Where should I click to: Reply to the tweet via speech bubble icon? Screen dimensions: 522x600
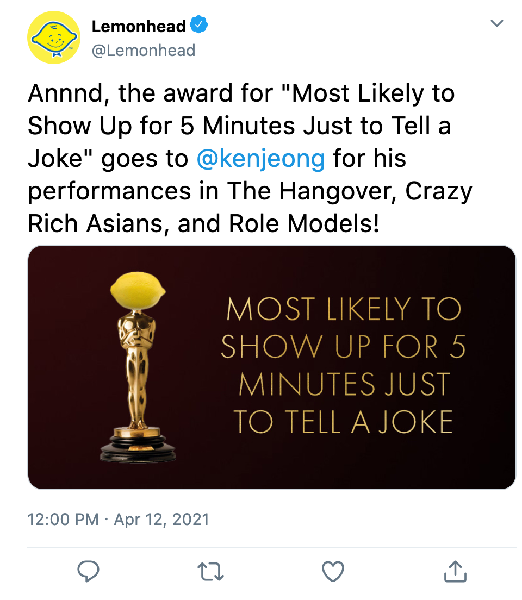pyautogui.click(x=88, y=571)
